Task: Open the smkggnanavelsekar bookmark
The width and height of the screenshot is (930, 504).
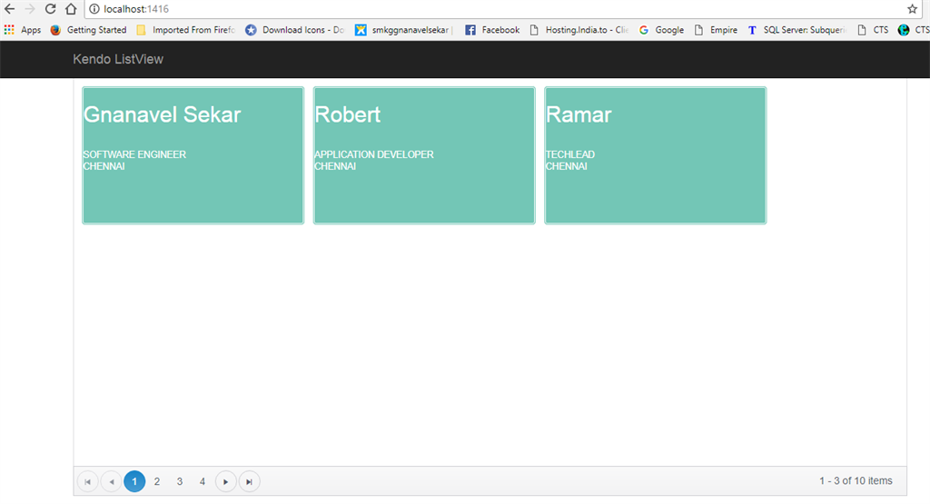Action: [x=404, y=30]
